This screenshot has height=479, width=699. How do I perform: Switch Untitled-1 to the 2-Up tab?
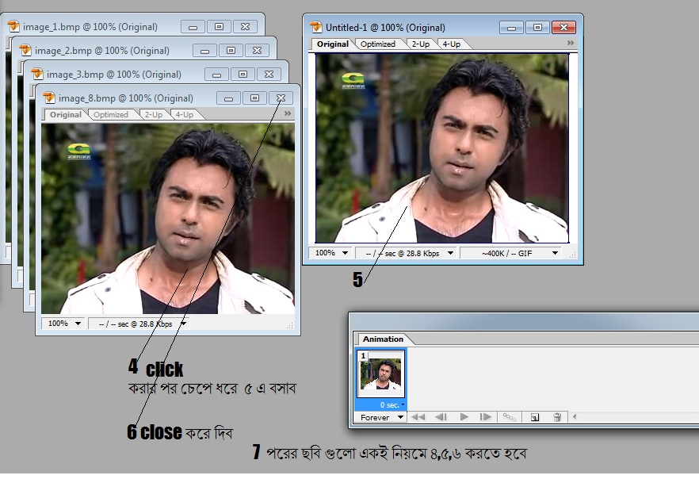[x=420, y=44]
